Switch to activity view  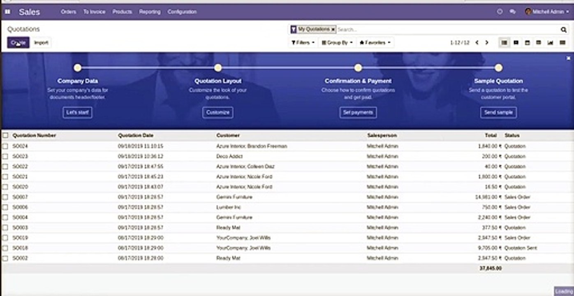coord(562,43)
